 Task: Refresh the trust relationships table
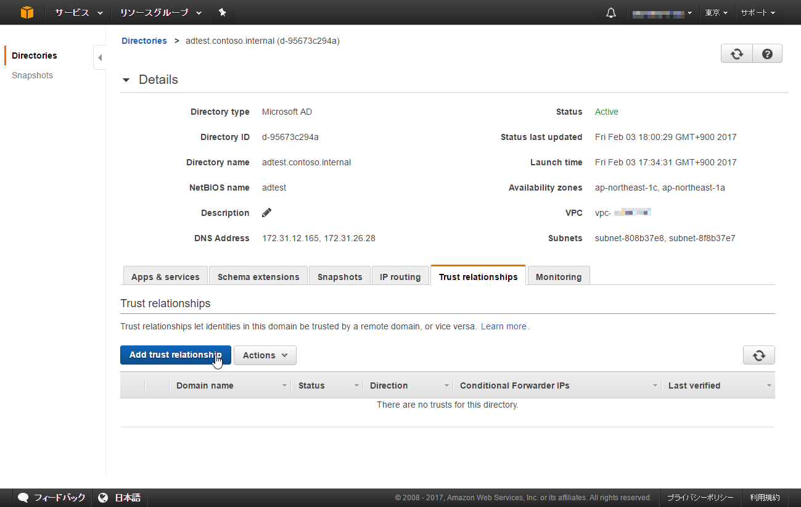pos(759,355)
